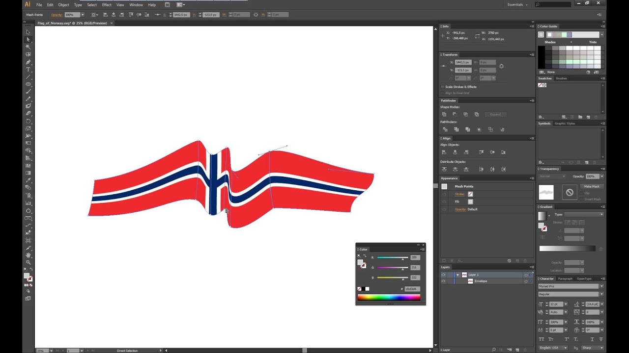This screenshot has height=353, width=629.
Task: Select the Direct Selection tool
Action: click(28, 39)
